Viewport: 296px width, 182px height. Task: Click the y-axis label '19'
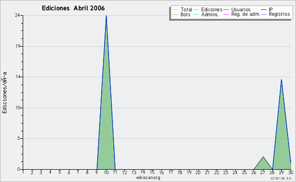[x=18, y=46]
